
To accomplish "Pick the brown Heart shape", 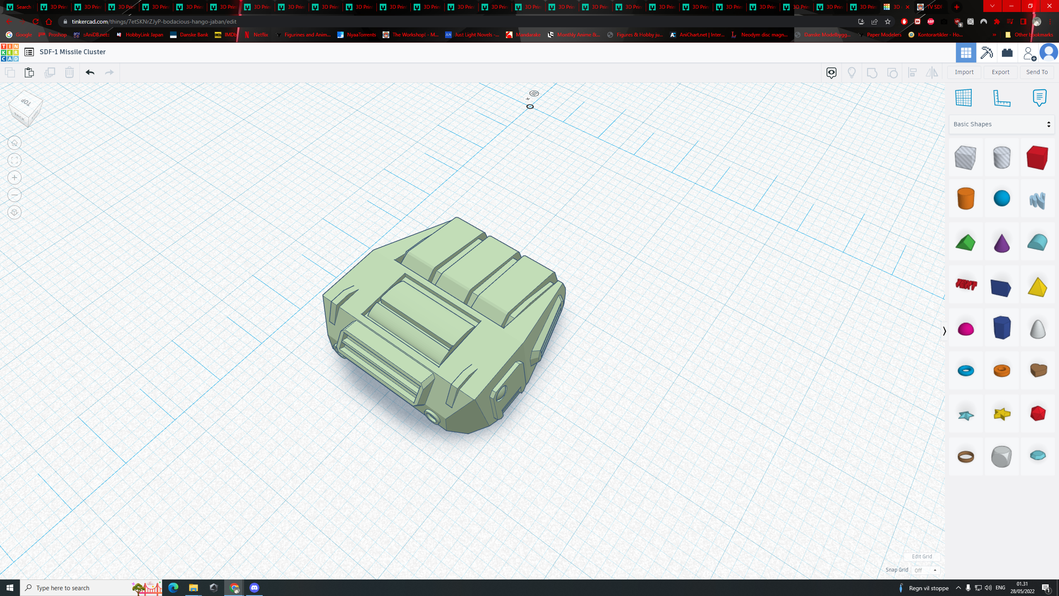I will [1037, 370].
